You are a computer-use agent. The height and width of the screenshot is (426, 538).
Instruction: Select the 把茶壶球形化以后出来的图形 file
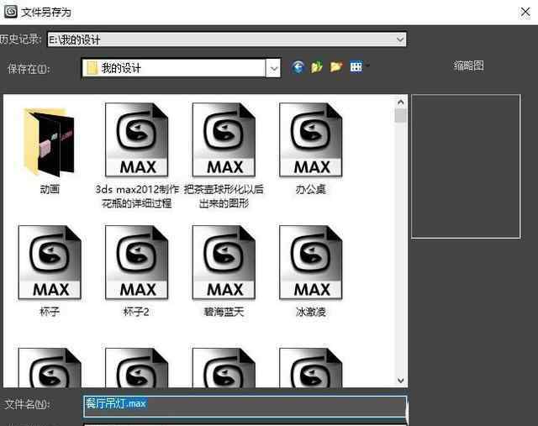[224, 143]
